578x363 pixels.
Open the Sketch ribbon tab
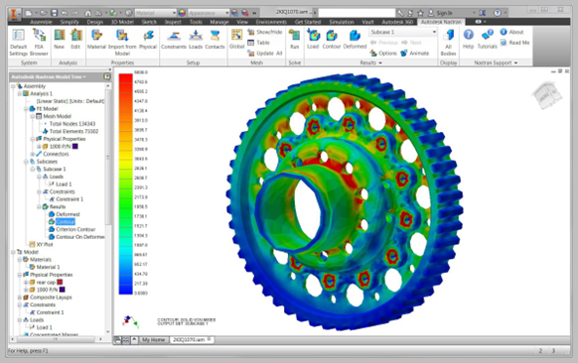coord(149,22)
